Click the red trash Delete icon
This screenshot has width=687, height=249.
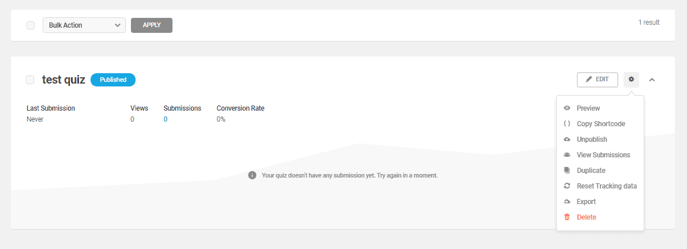point(567,217)
